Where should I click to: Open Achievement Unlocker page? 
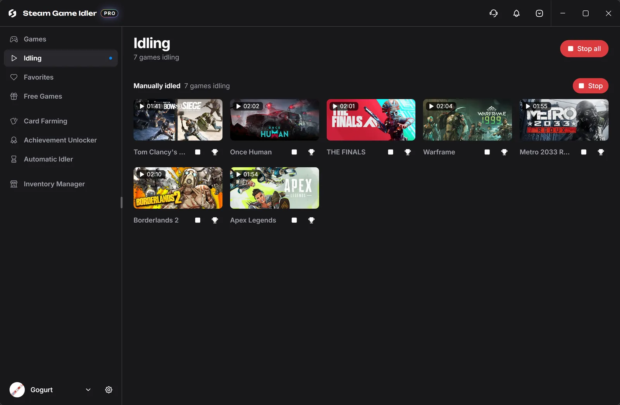pyautogui.click(x=61, y=140)
